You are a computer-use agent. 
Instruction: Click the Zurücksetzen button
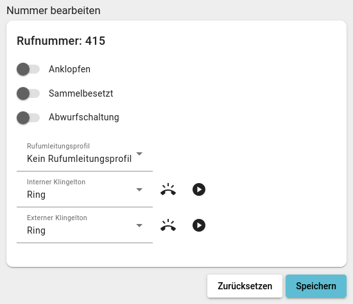[245, 286]
